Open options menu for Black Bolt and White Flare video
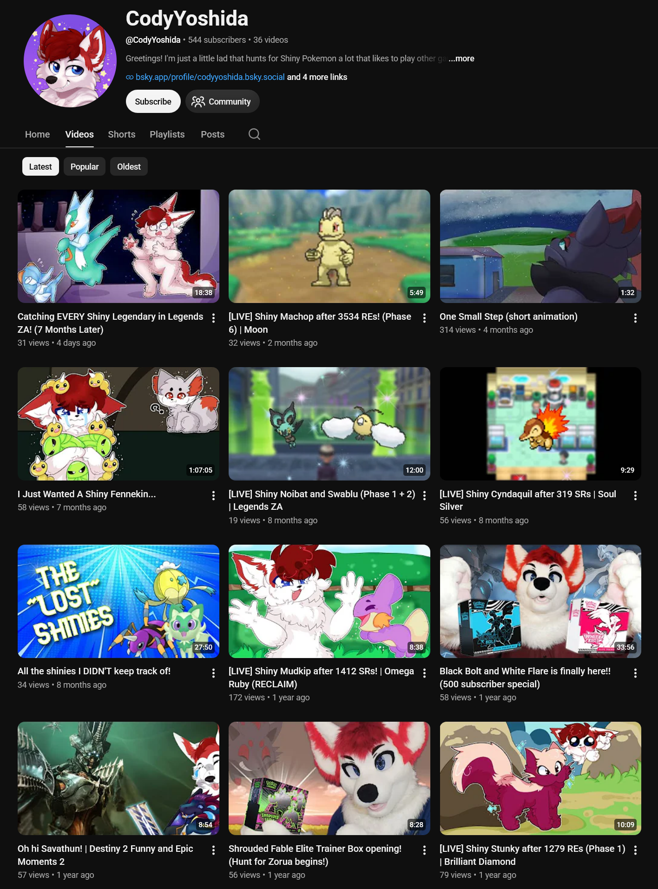Viewport: 658px width, 889px height. (635, 673)
